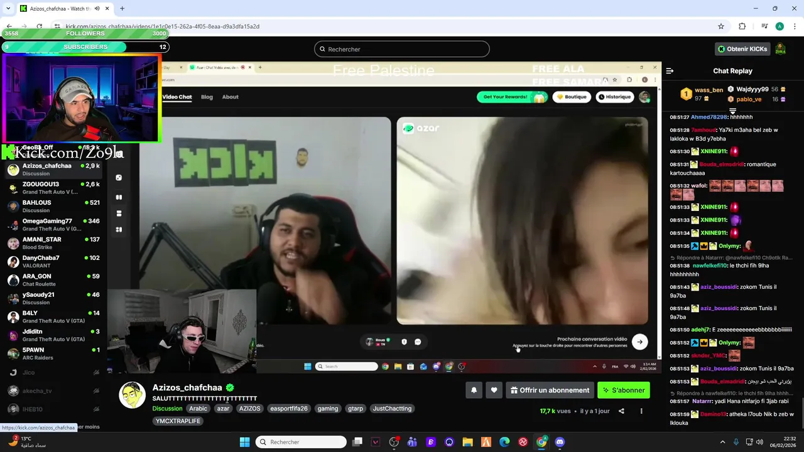This screenshot has height=452, width=804.
Task: Select the JustChatting tag
Action: point(392,409)
